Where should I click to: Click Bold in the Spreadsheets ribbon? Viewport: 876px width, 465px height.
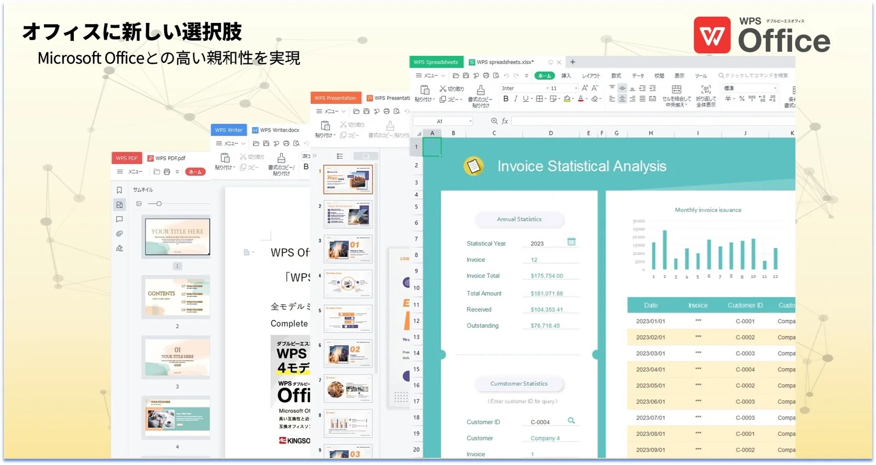point(506,98)
